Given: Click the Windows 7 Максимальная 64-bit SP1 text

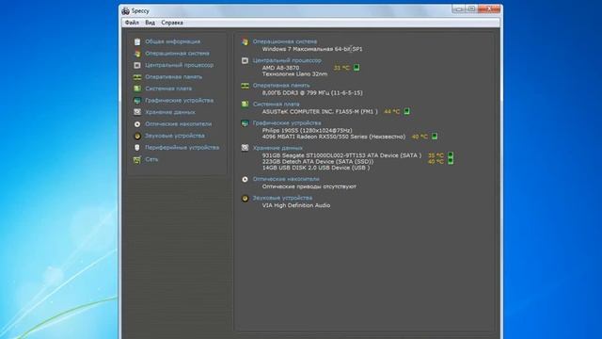Looking at the screenshot, I should (312, 49).
